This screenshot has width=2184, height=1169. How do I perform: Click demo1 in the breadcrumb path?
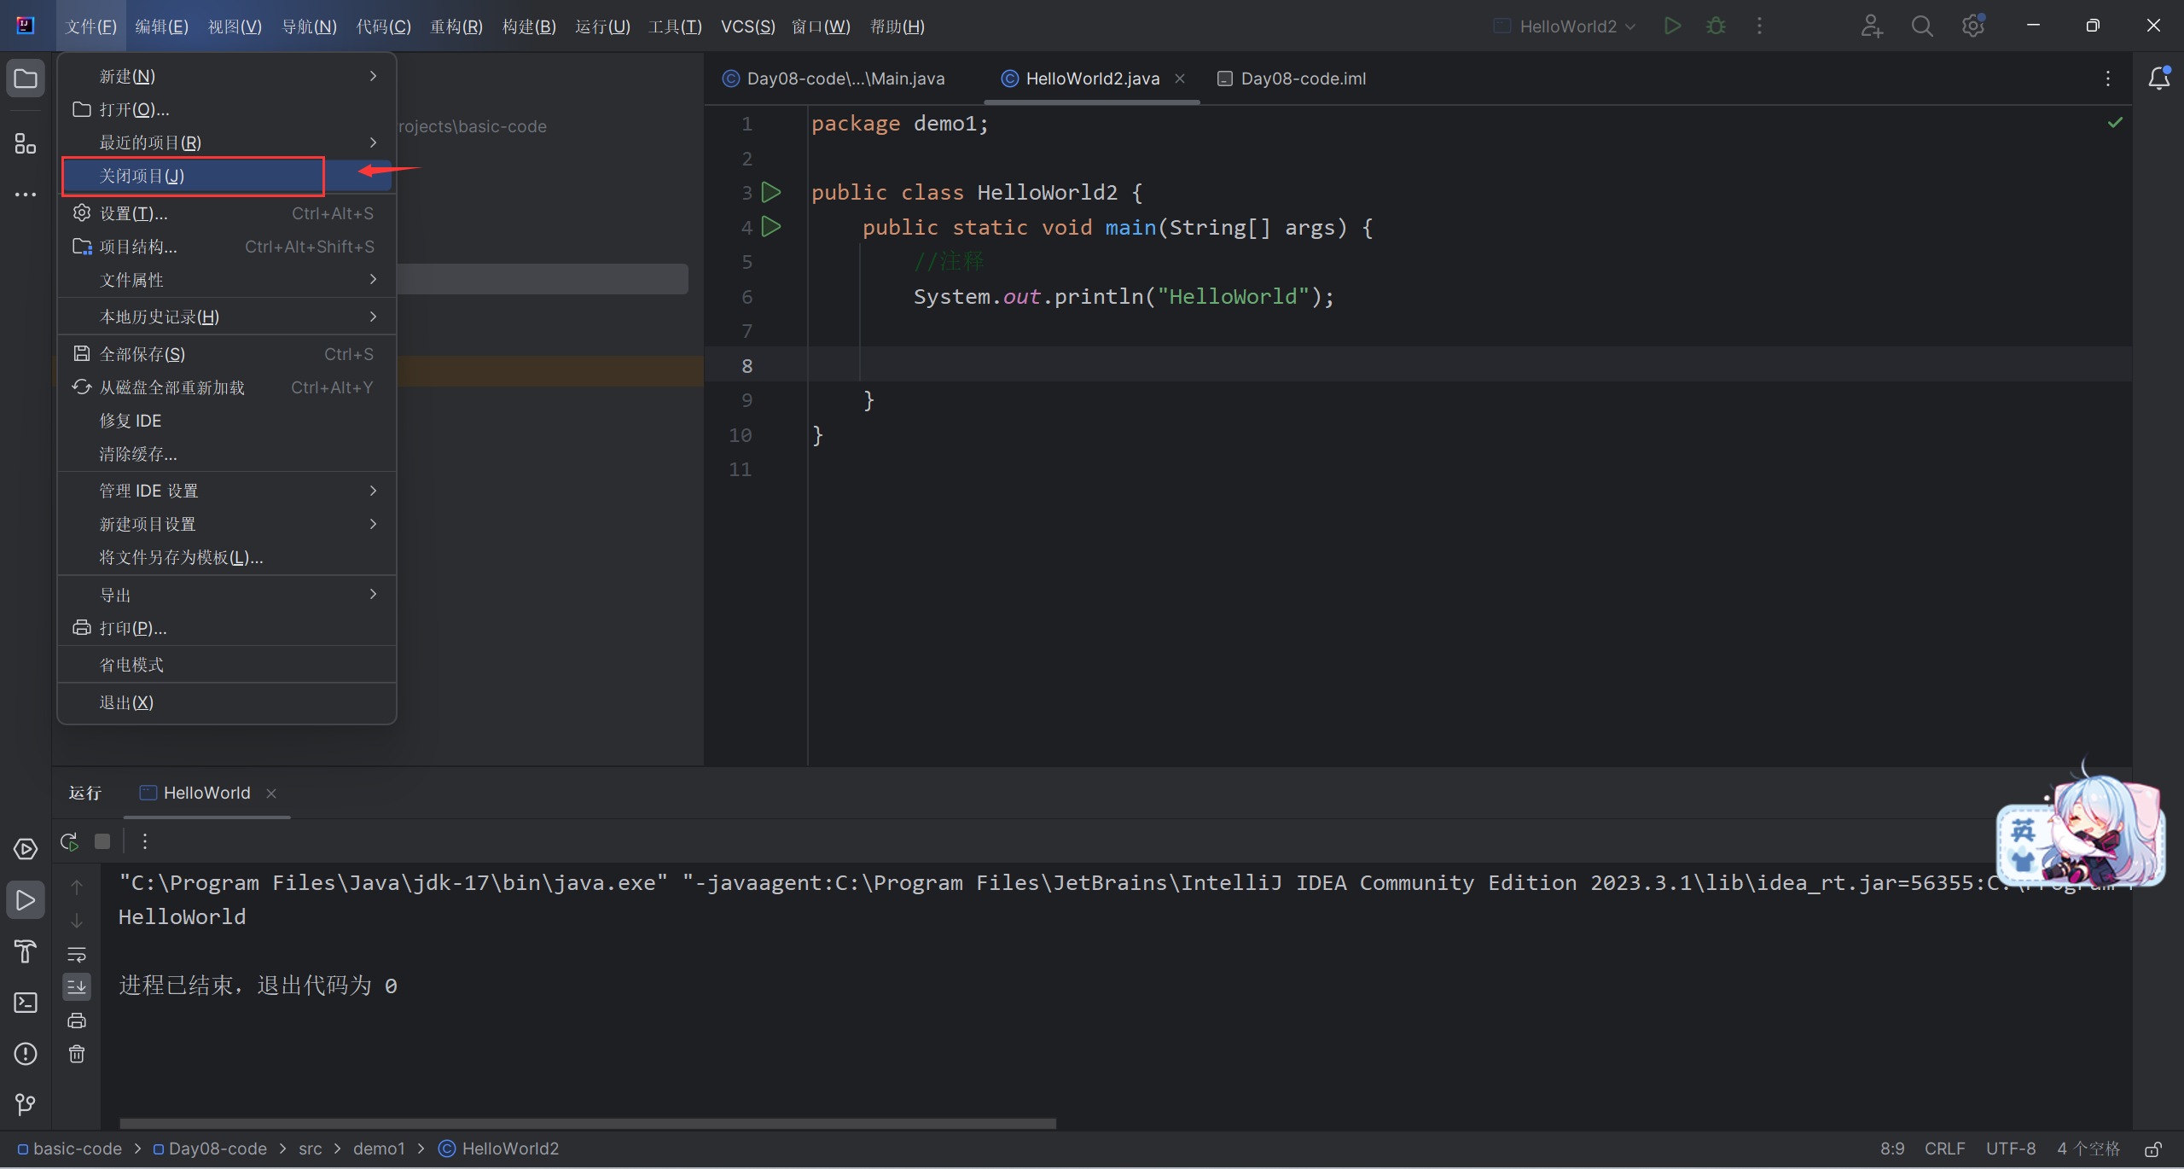tap(379, 1149)
